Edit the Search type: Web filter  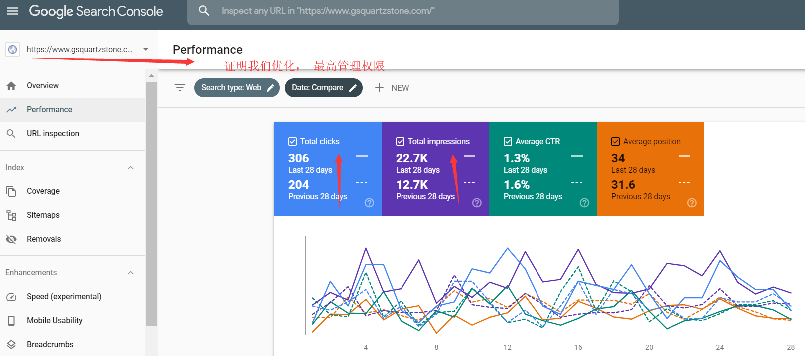(x=237, y=88)
